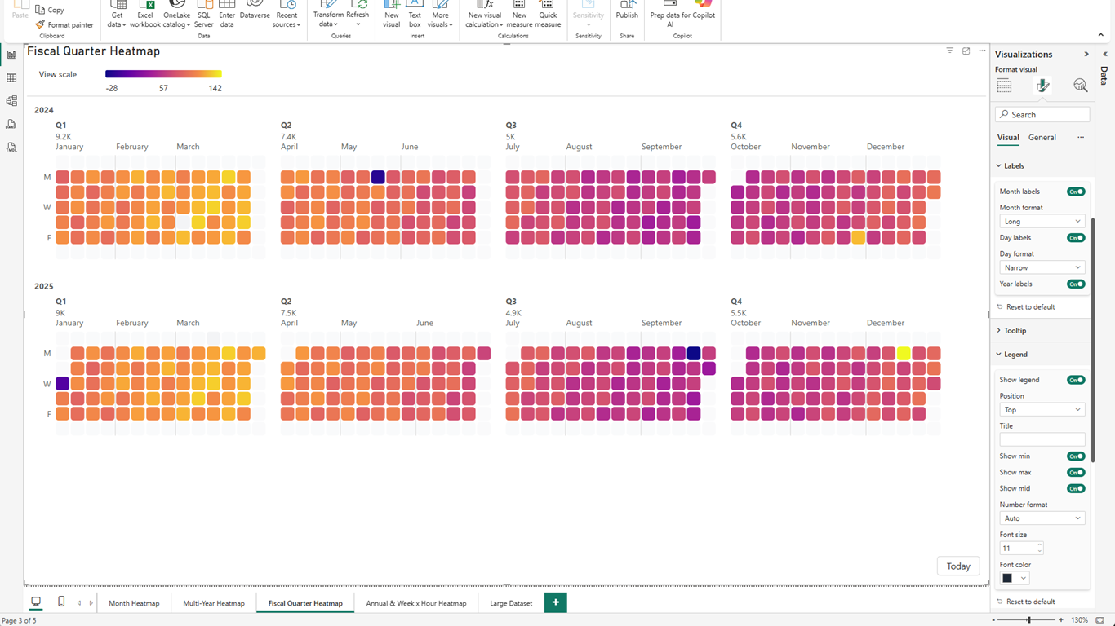Create a Quick measure
The height and width of the screenshot is (626, 1115).
[x=548, y=15]
